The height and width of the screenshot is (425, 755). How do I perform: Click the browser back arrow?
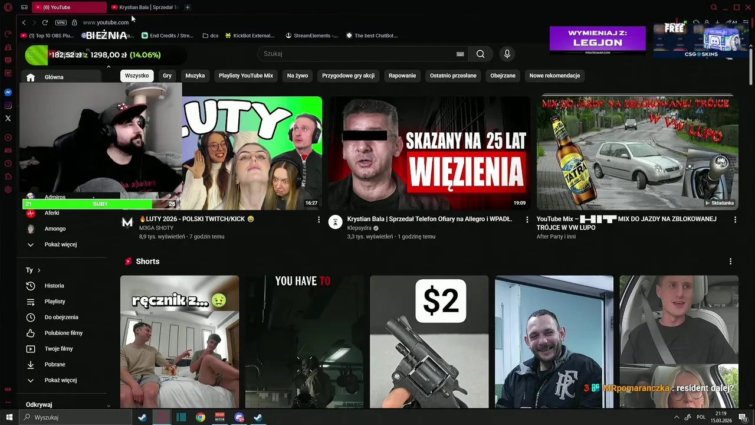click(24, 22)
